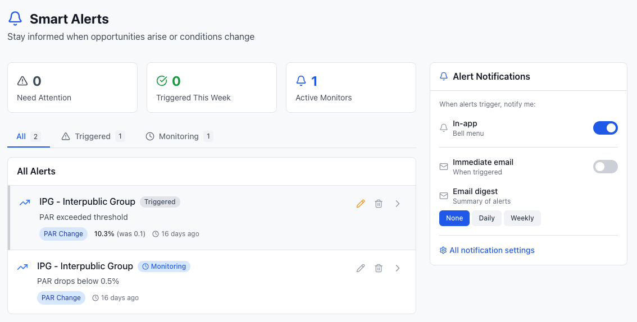
Task: Click the envelope icon next to Email digest
Action: click(444, 196)
